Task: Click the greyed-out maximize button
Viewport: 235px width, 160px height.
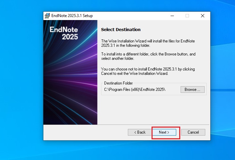Action: pyautogui.click(x=187, y=16)
